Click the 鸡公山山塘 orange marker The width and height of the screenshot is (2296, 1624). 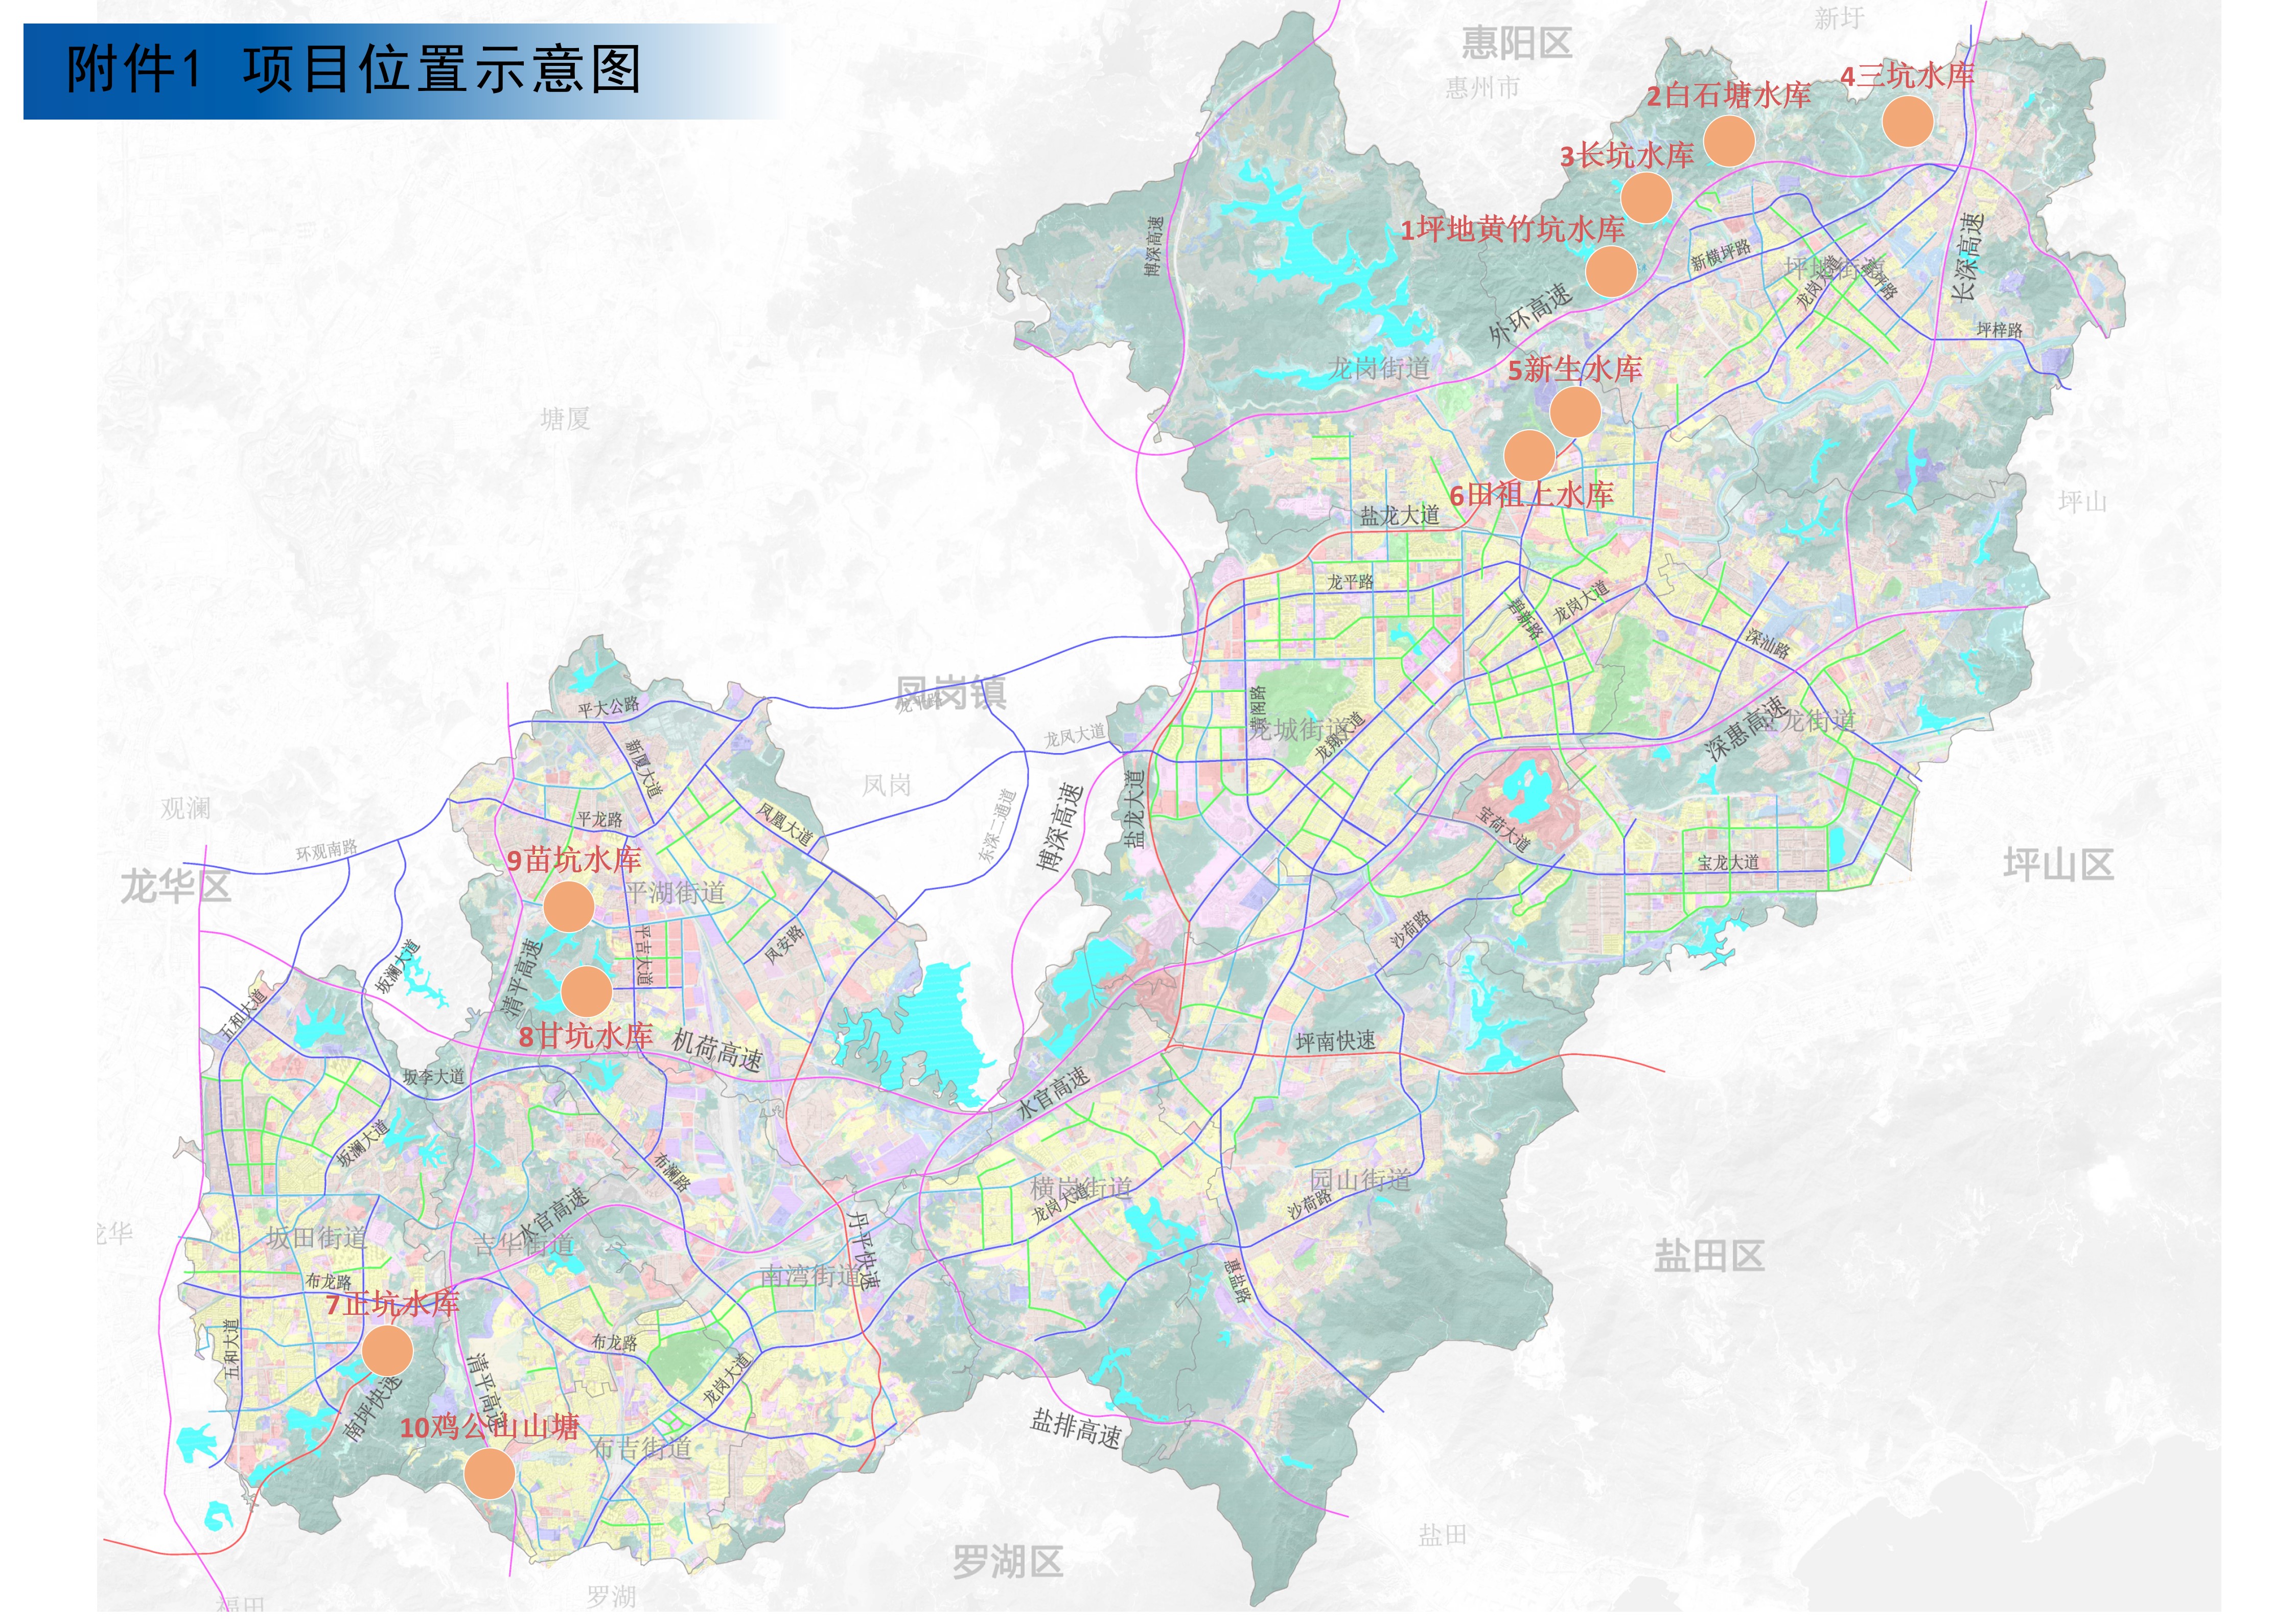pos(490,1473)
